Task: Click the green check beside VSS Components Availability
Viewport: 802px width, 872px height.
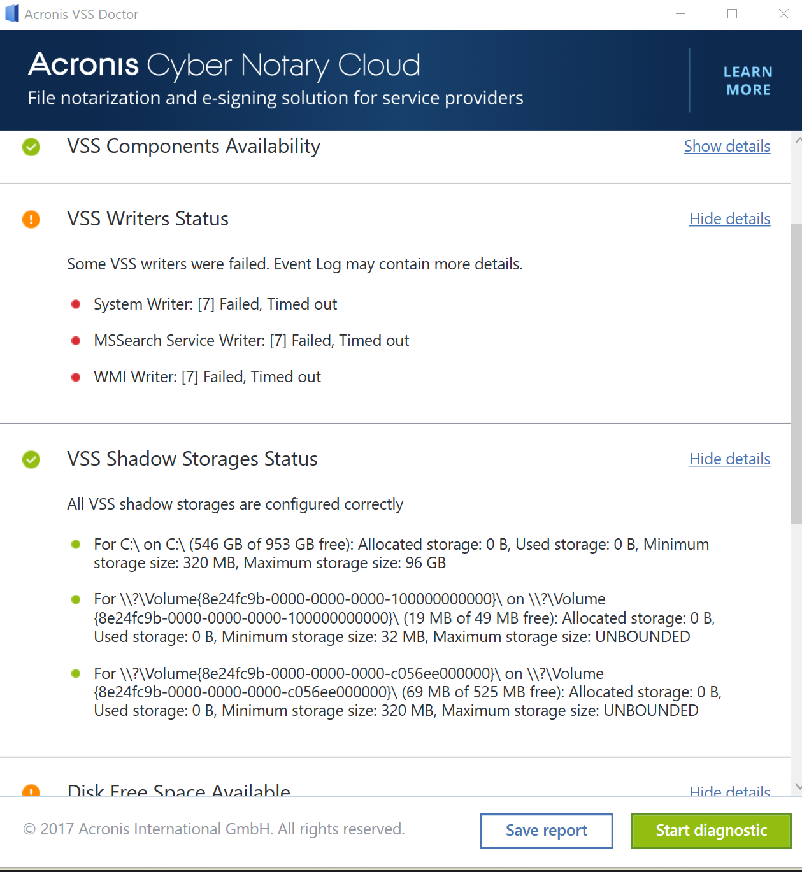Action: [x=31, y=147]
